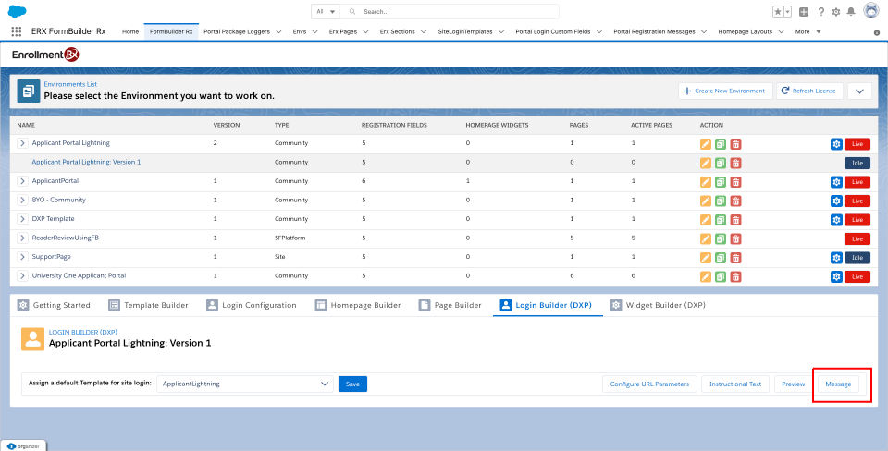Open the More navigation menu
Viewport: 888px width, 451px height.
click(807, 31)
